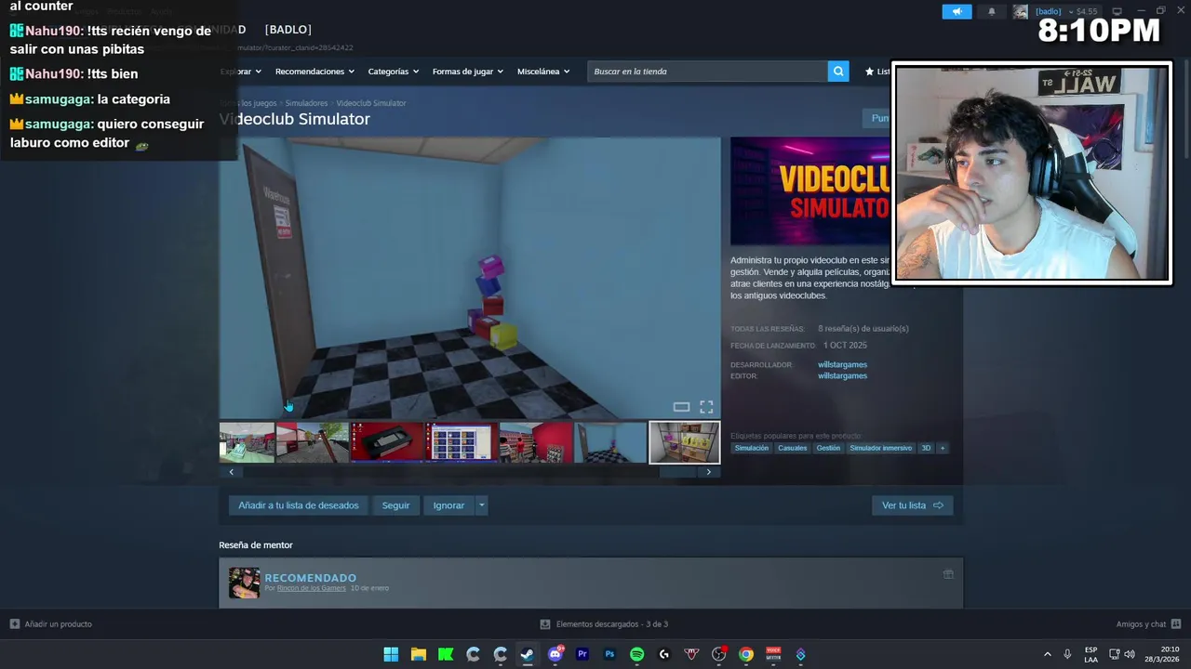This screenshot has width=1191, height=669.
Task: Open the Steam taskbar icon
Action: (528, 654)
